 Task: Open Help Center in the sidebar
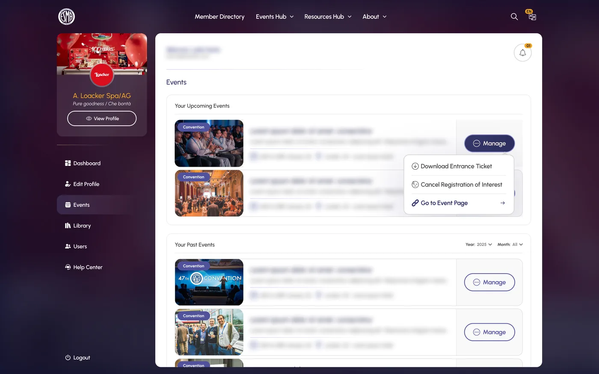[x=88, y=267]
